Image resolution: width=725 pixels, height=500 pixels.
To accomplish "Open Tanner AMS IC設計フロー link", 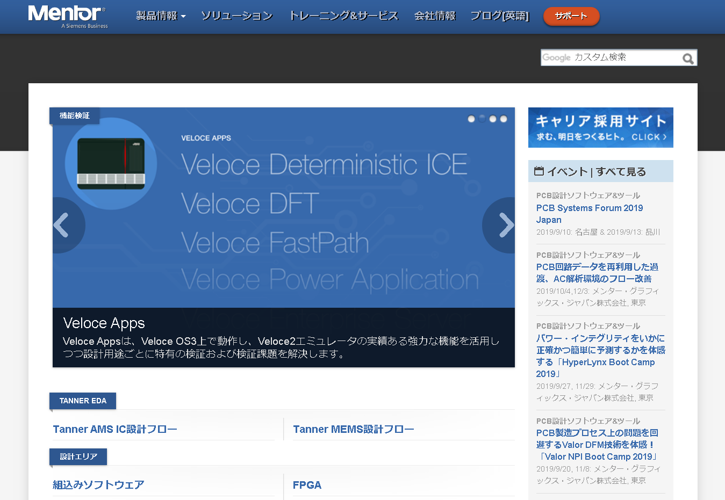I will pos(115,429).
